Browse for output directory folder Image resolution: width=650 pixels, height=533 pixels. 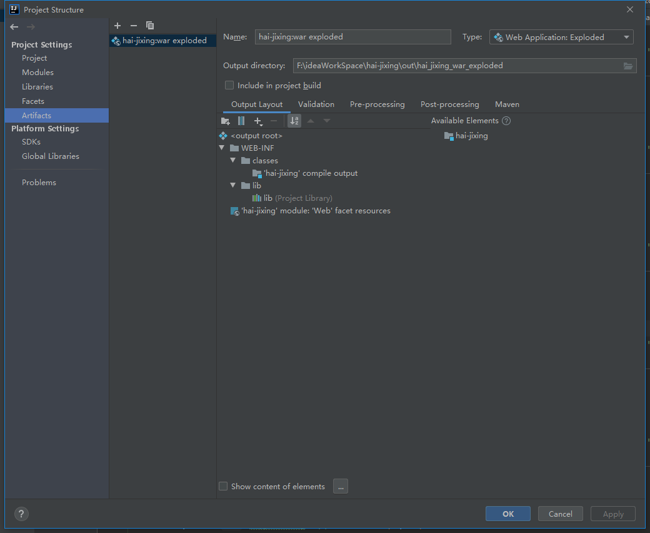628,66
